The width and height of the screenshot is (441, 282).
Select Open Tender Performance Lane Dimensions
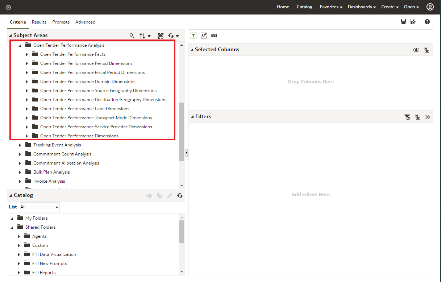(x=85, y=109)
